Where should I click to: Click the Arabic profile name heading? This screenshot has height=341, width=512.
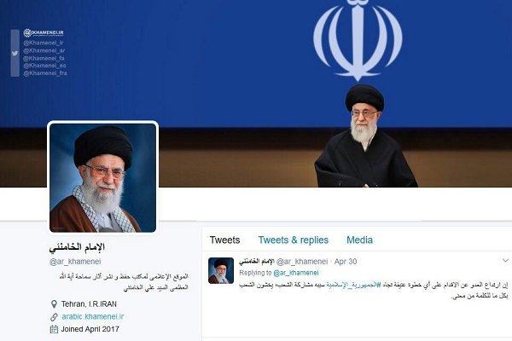77,247
